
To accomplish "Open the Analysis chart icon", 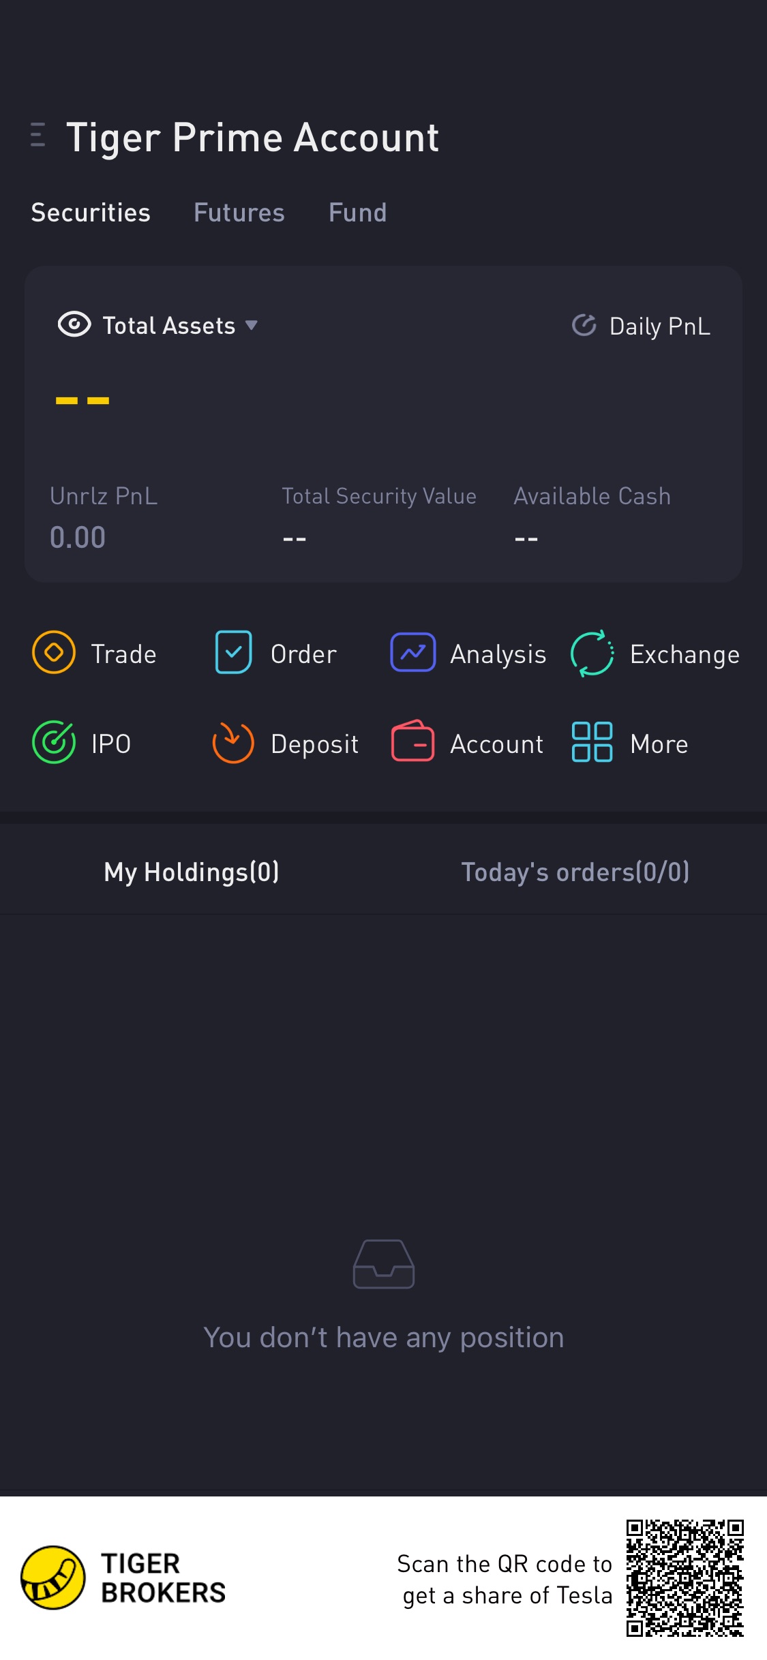I will click(412, 653).
